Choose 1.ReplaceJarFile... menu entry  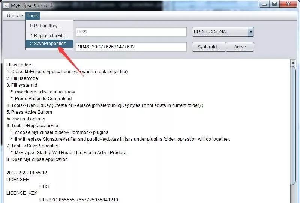49,35
